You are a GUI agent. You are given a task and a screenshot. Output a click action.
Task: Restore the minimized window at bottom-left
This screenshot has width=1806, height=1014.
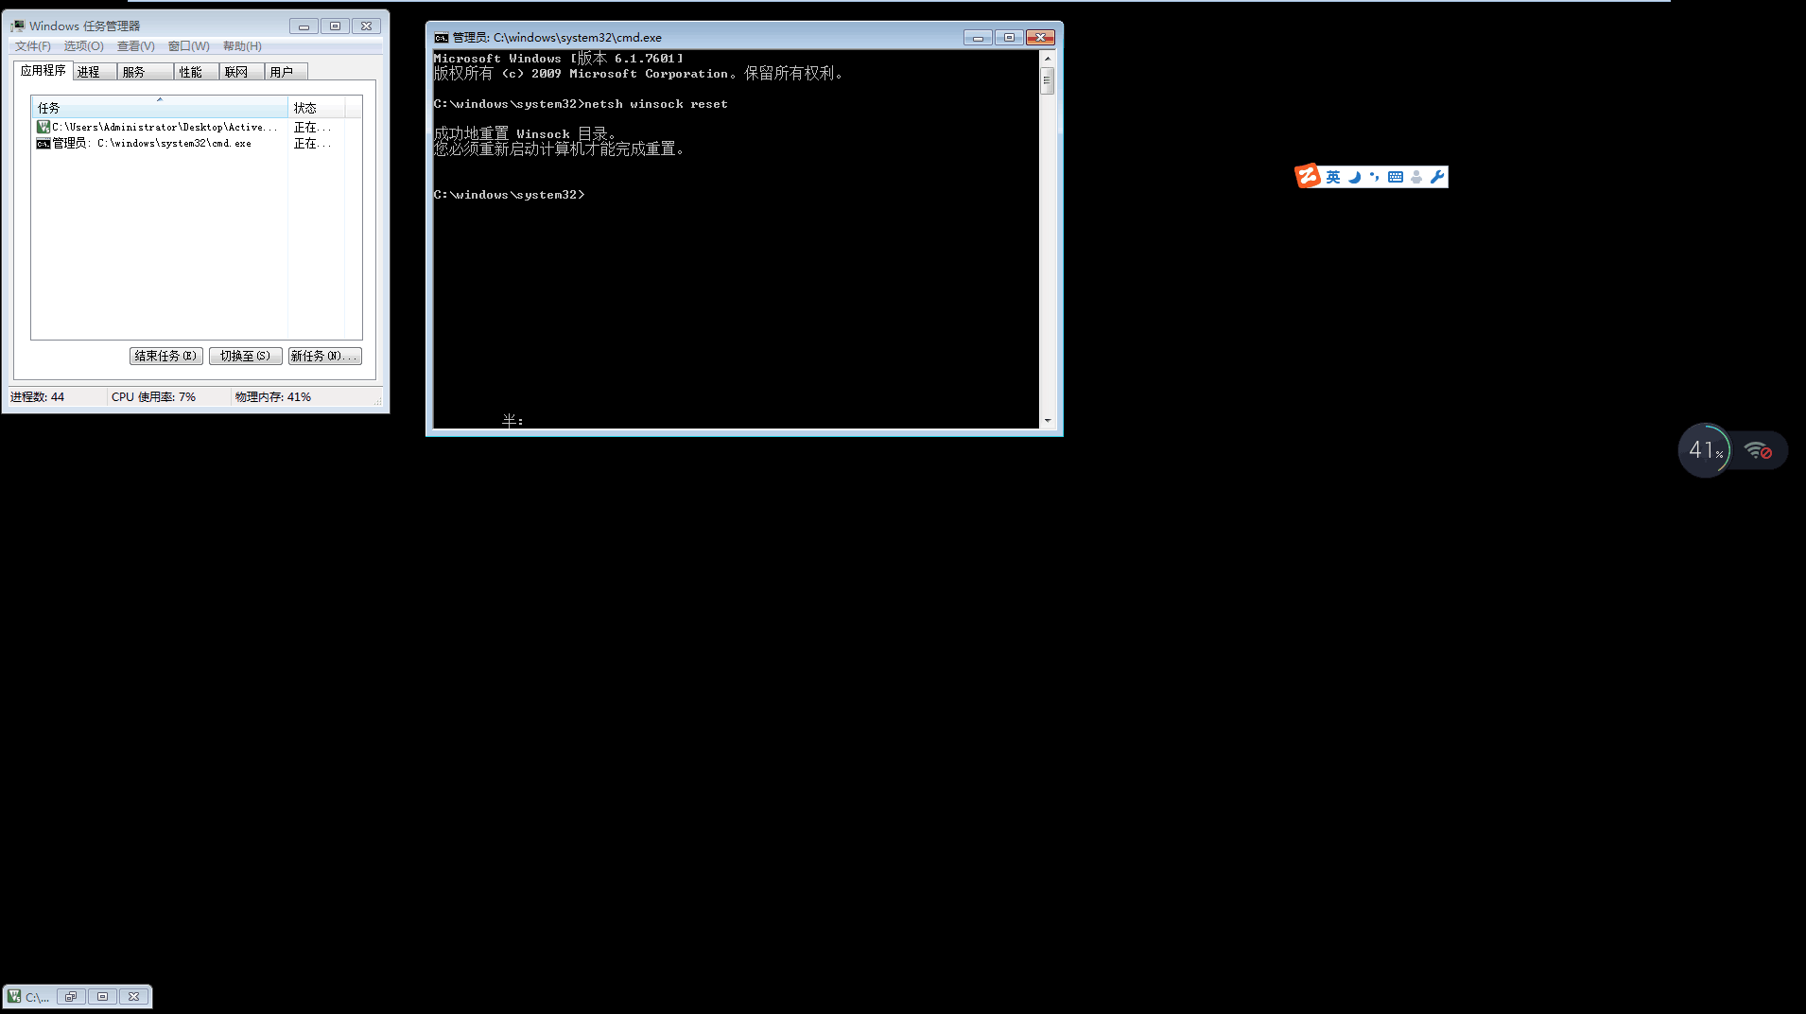pos(71,996)
